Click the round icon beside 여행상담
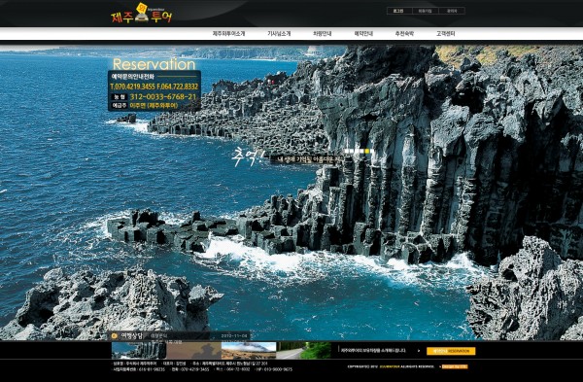This screenshot has width=583, height=382. pos(115,336)
